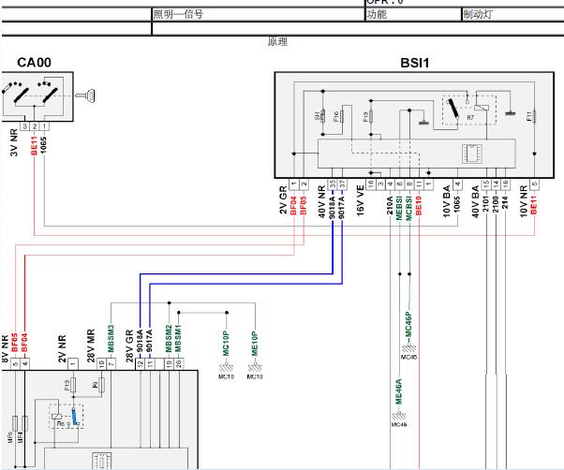Click the 214 wire label

(505, 202)
